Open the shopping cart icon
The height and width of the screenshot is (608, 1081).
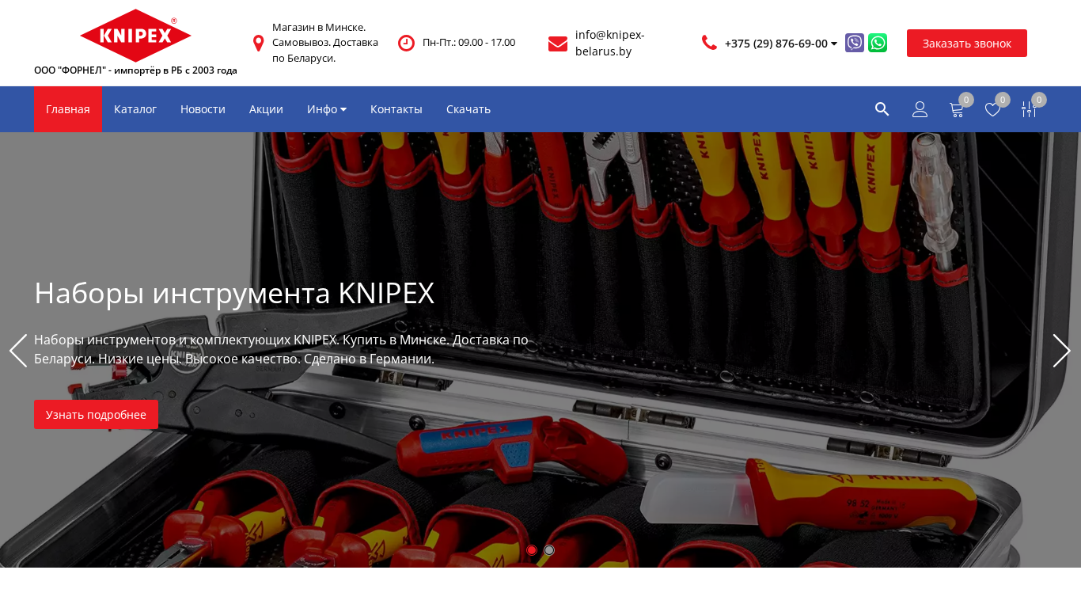957,110
